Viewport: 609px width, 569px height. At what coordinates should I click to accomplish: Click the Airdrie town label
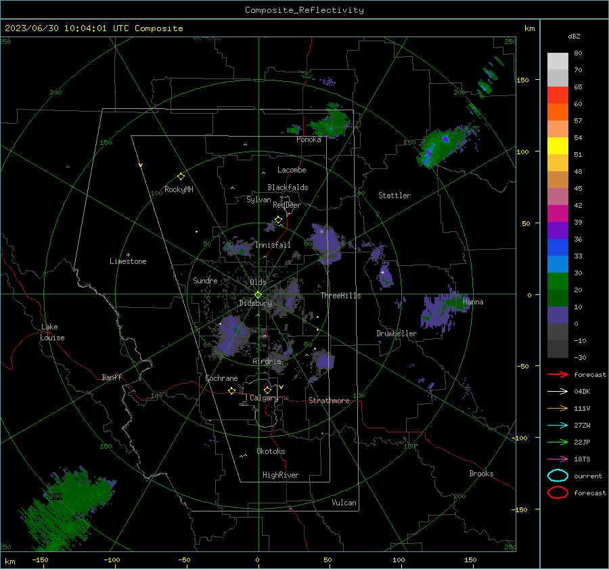[267, 361]
